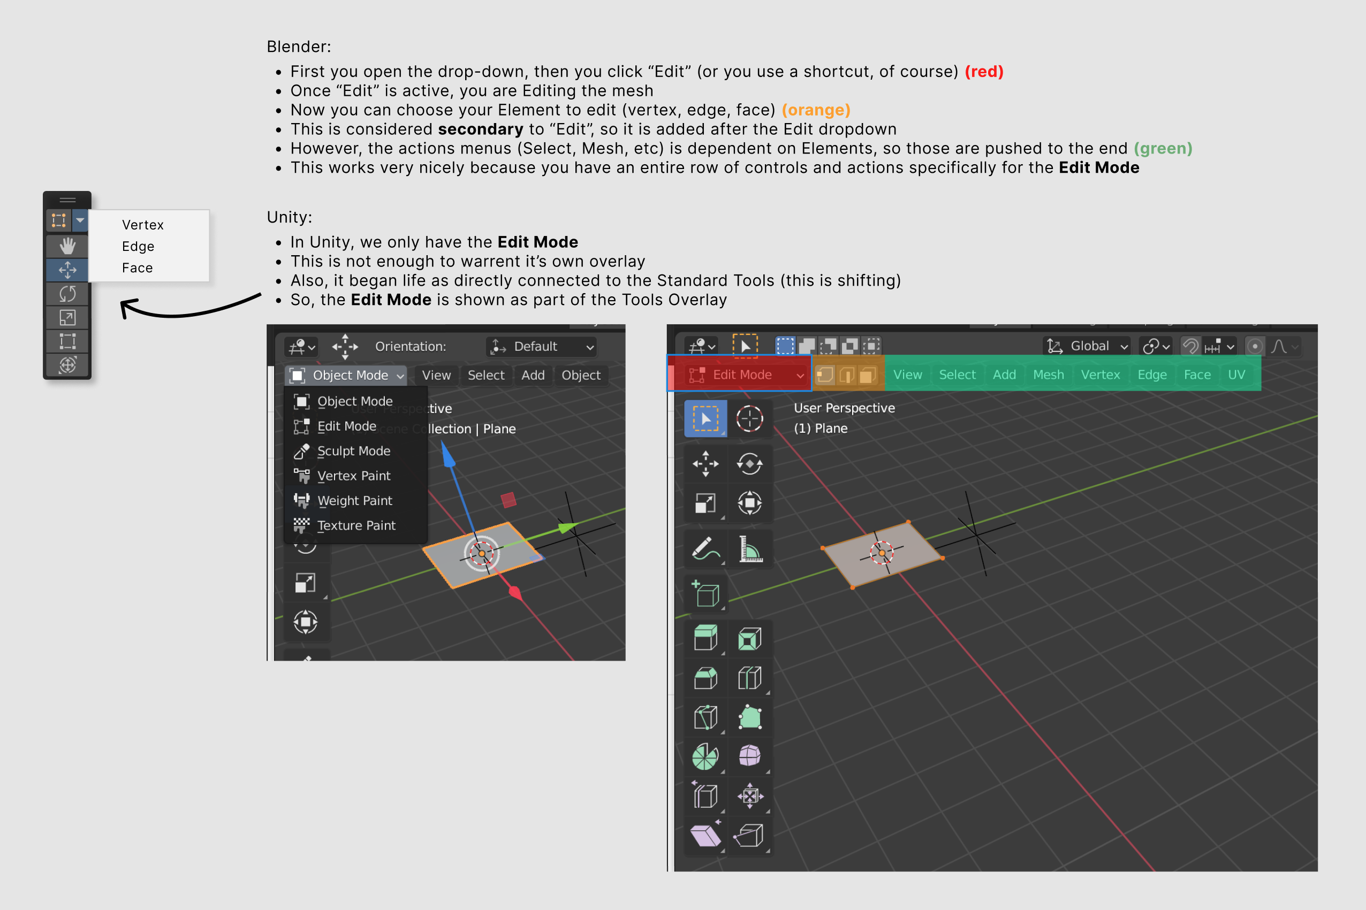Select Texture Paint in the mode list

tap(356, 525)
